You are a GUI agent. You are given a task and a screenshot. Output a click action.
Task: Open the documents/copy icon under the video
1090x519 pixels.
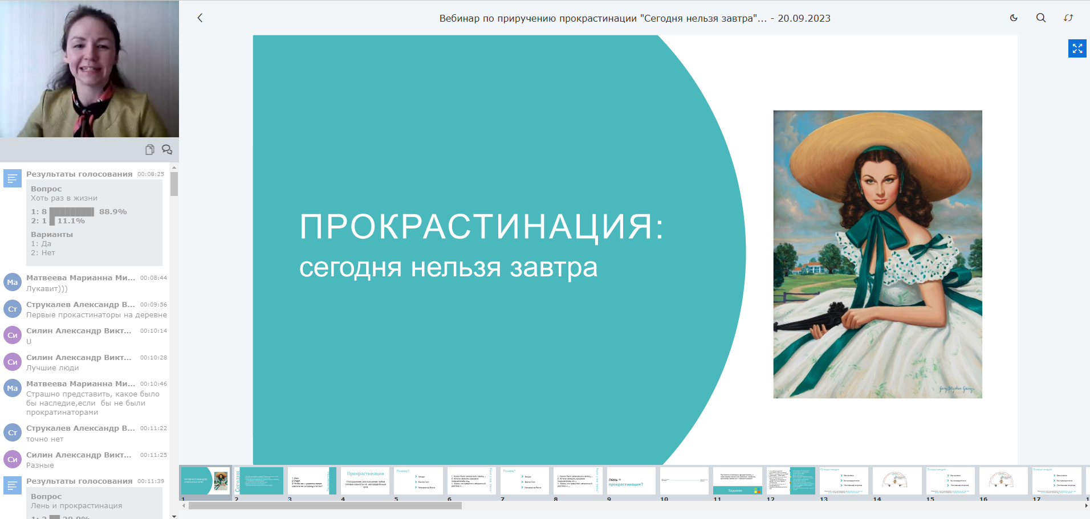149,149
